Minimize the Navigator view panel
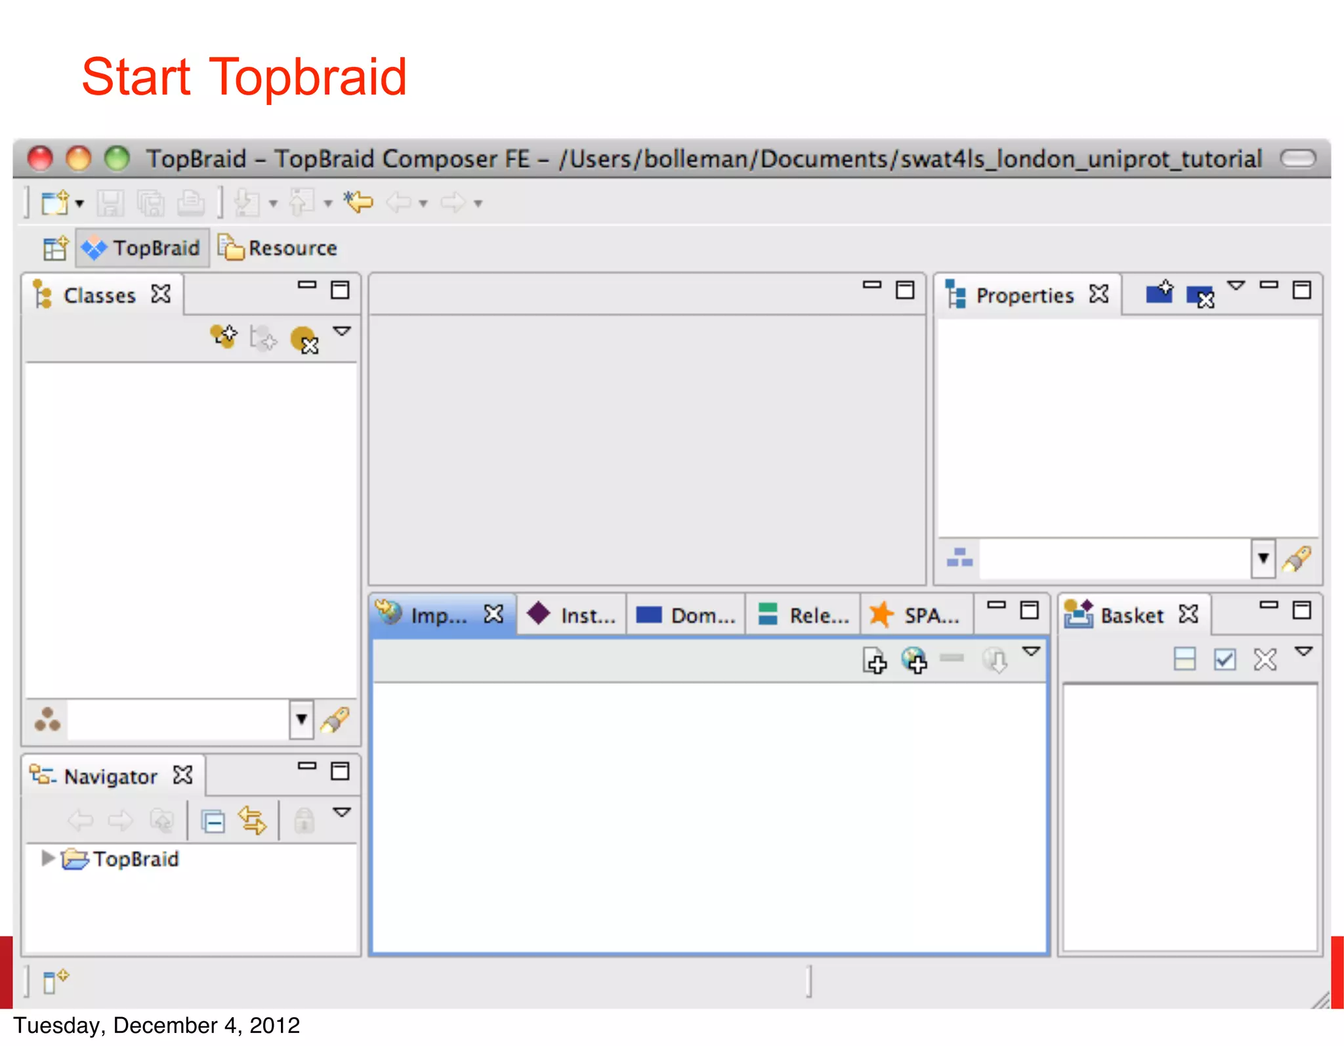The width and height of the screenshot is (1344, 1046). (307, 766)
